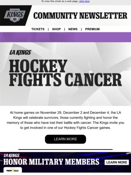The width and height of the screenshot is (131, 175).
Task: Click the white LEARN MORE button in the military banner
Action: pos(117,162)
